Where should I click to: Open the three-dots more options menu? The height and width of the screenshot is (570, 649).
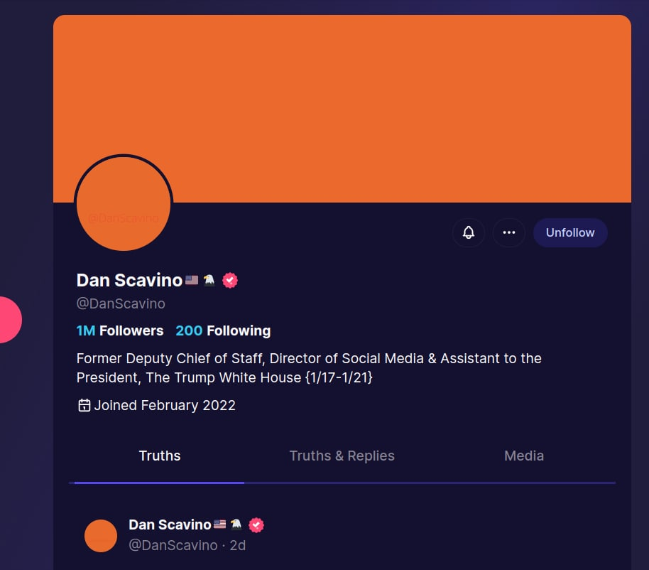(x=509, y=232)
